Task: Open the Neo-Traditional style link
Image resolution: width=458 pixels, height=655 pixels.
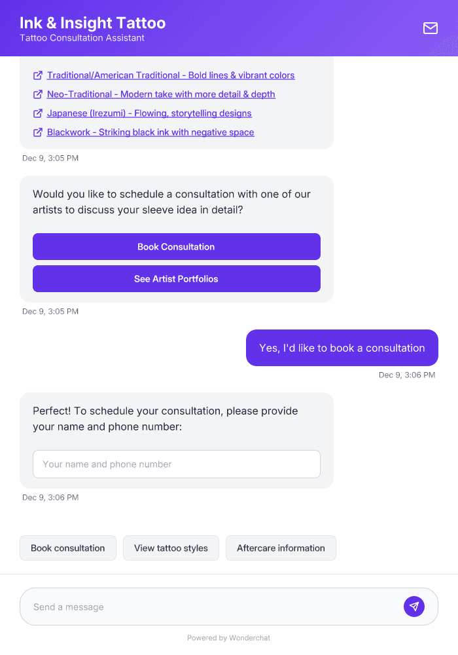Action: point(161,94)
